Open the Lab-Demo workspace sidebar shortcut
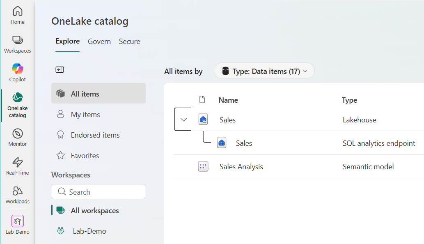Screen dimensions: 424x244 point(18,225)
